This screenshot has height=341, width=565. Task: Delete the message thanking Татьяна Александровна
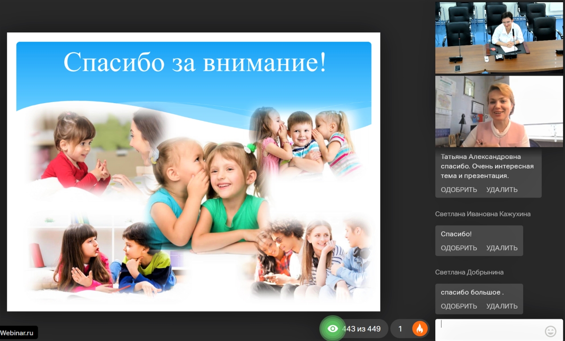pyautogui.click(x=502, y=190)
